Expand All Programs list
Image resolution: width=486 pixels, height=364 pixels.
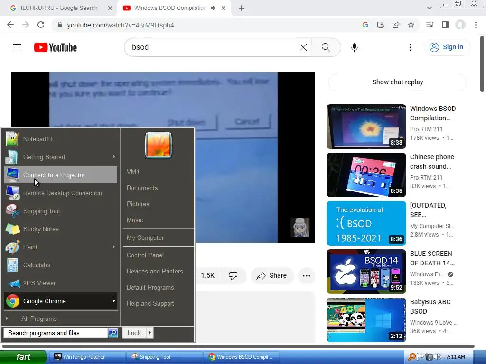[61, 318]
